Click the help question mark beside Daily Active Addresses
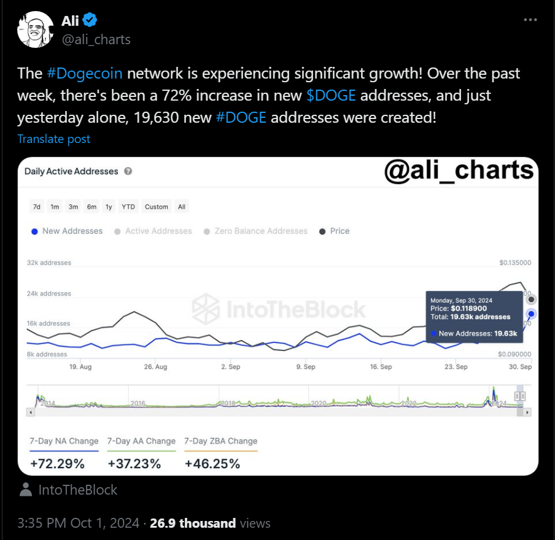 point(128,171)
